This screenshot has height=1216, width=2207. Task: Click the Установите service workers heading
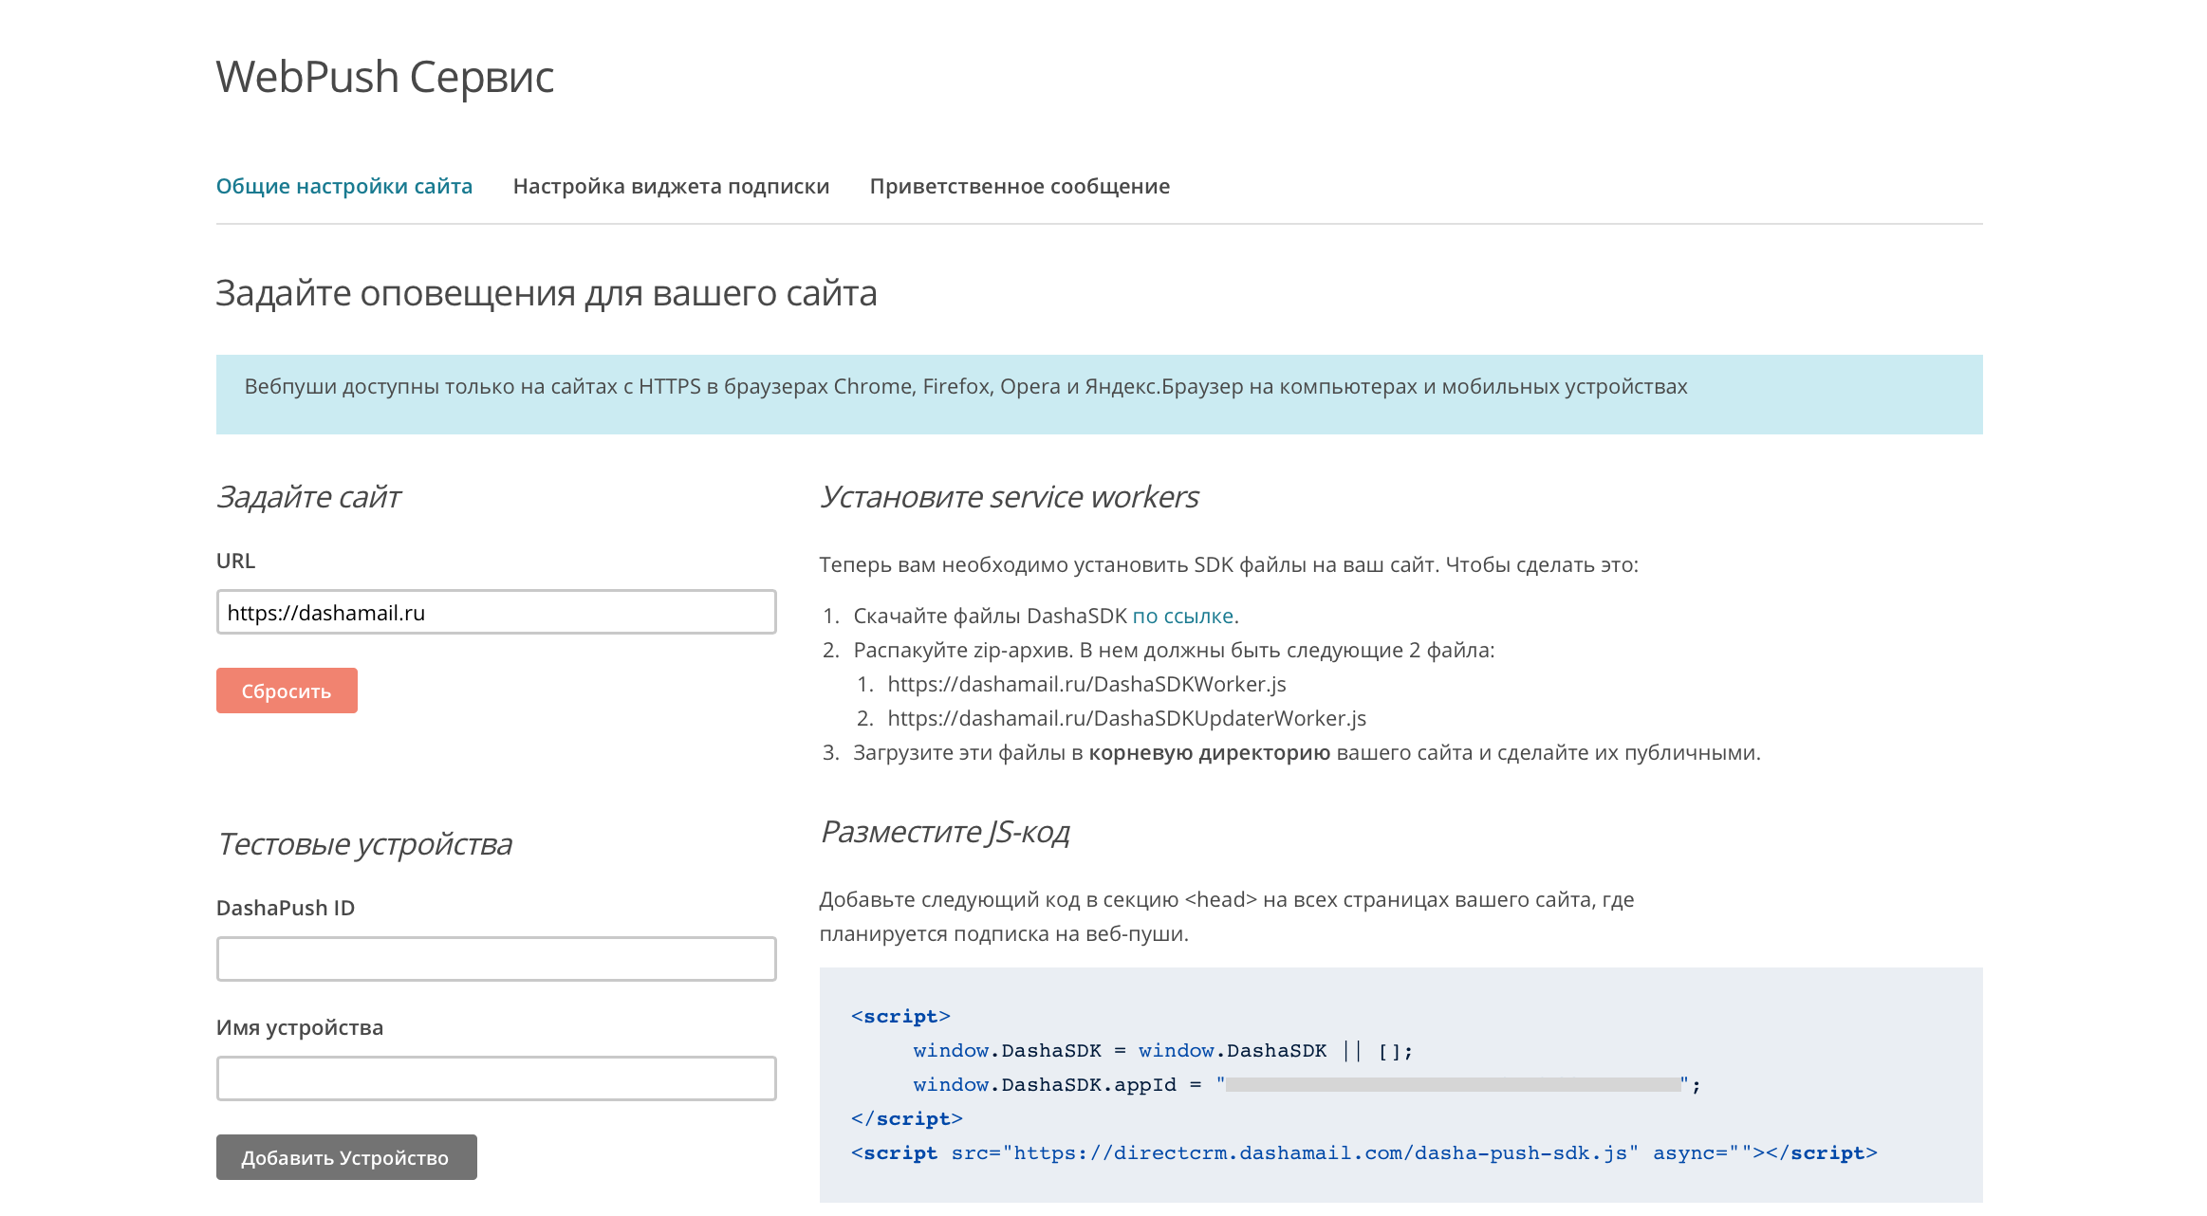coord(1009,497)
